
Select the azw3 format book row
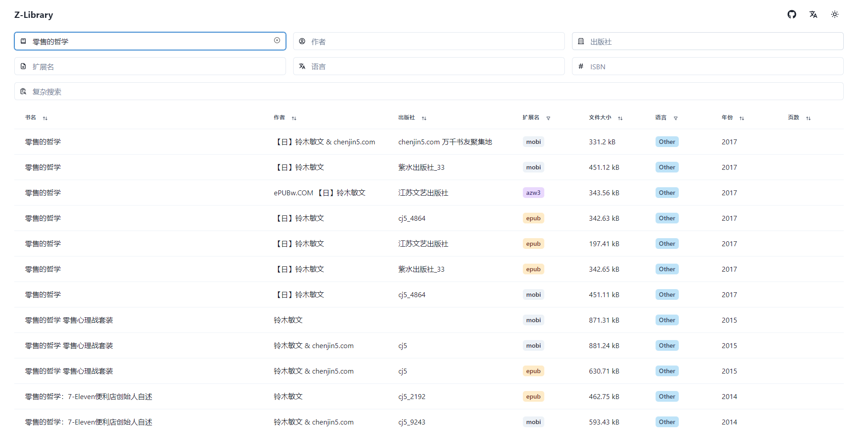pyautogui.click(x=43, y=193)
